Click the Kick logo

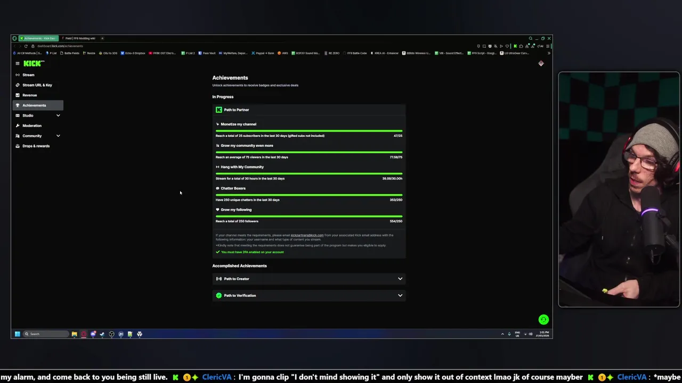[34, 63]
